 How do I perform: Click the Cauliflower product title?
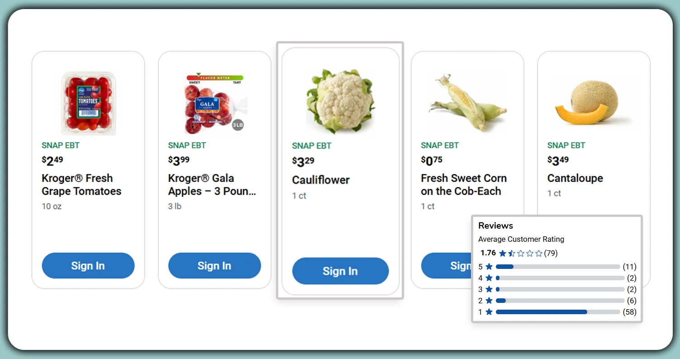point(321,180)
